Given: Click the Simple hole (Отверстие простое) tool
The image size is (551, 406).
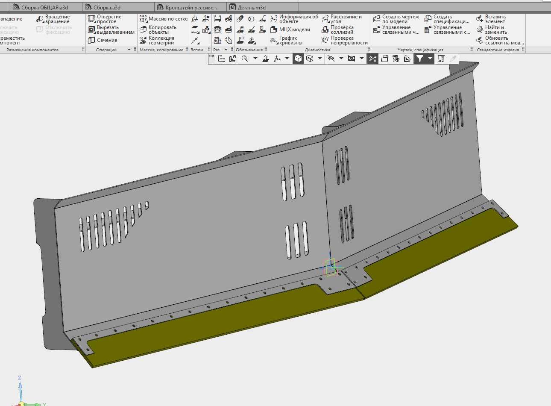Looking at the screenshot, I should coord(105,19).
